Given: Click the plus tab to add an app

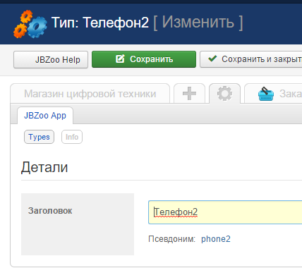Looking at the screenshot, I should [189, 94].
